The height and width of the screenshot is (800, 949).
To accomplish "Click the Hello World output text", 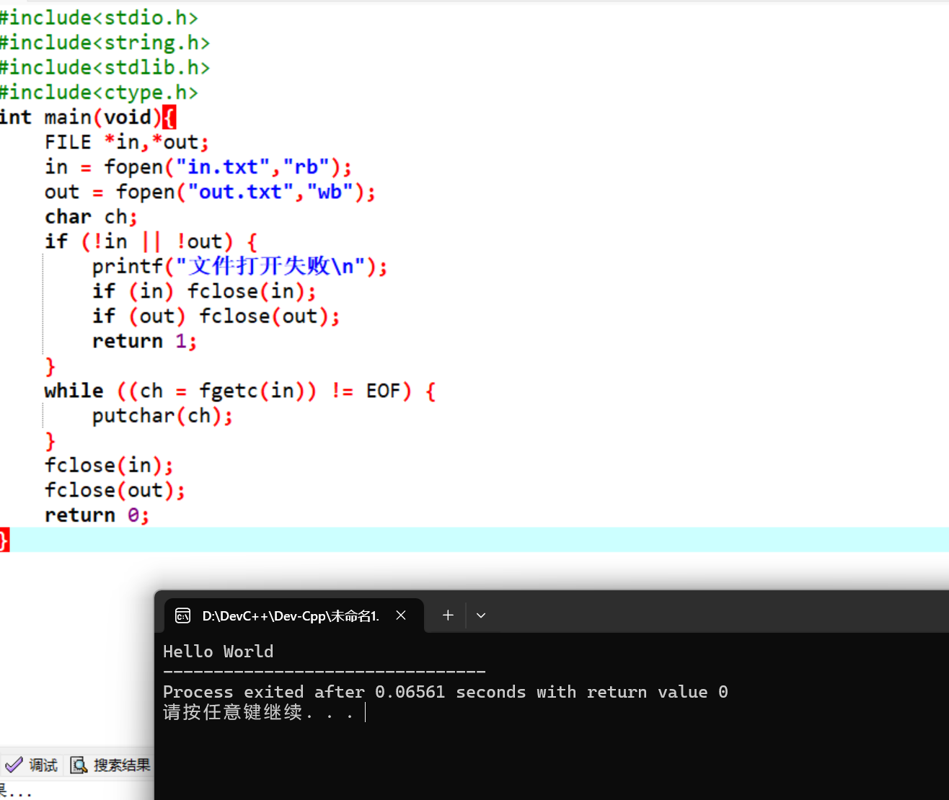I will coord(218,652).
